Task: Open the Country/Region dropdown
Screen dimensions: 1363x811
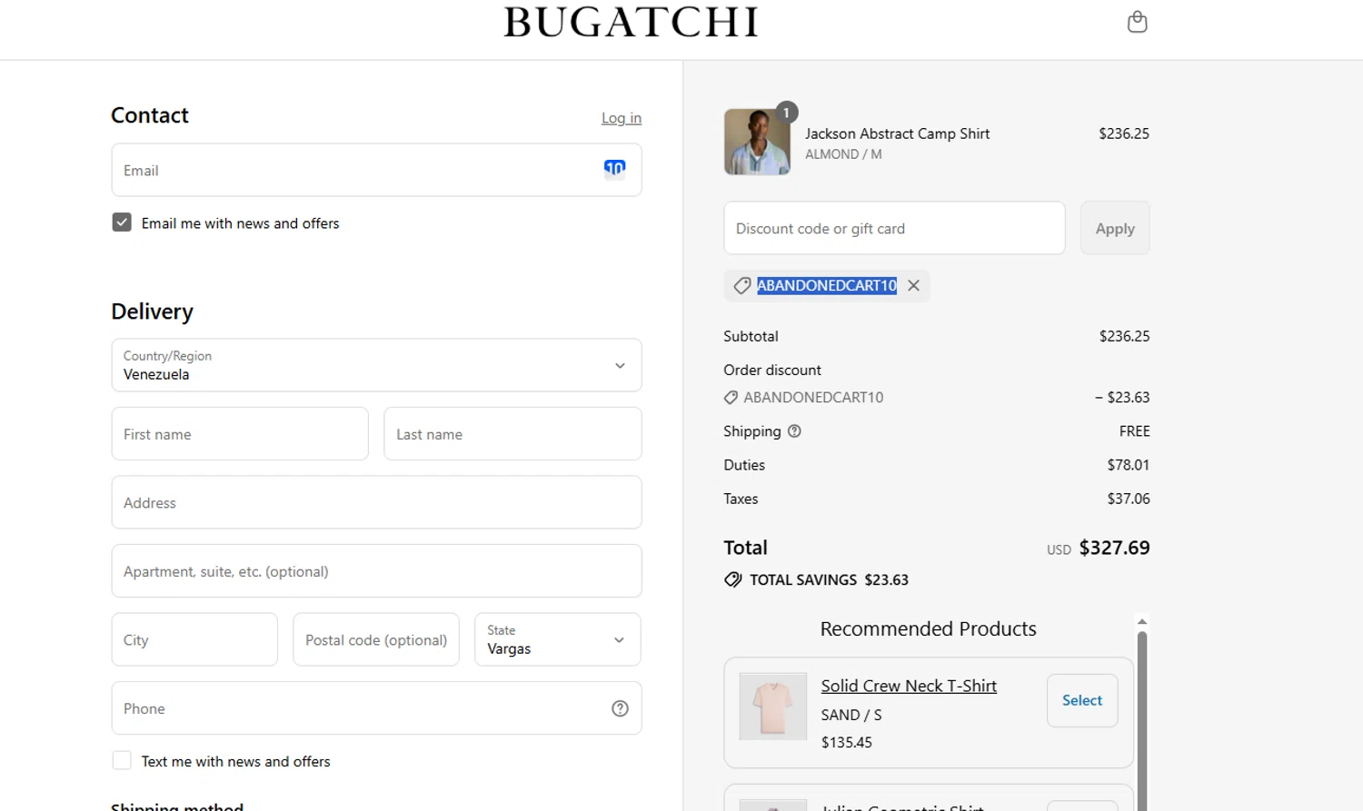Action: [376, 365]
